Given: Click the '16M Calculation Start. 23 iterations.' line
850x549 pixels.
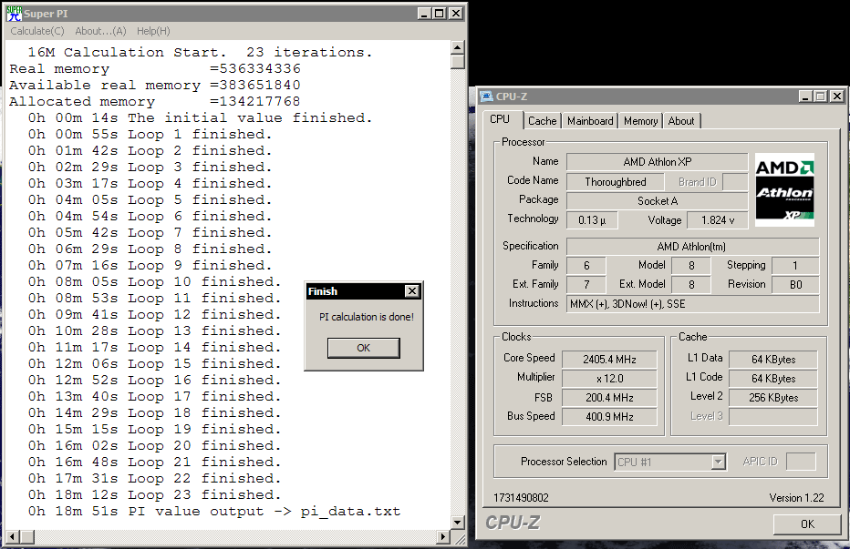Looking at the screenshot, I should 200,53.
